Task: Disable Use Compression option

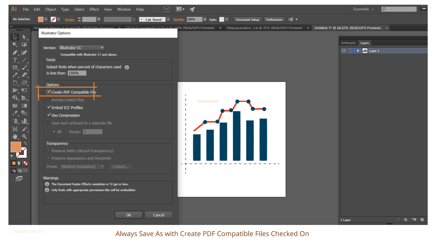Action: (49, 115)
